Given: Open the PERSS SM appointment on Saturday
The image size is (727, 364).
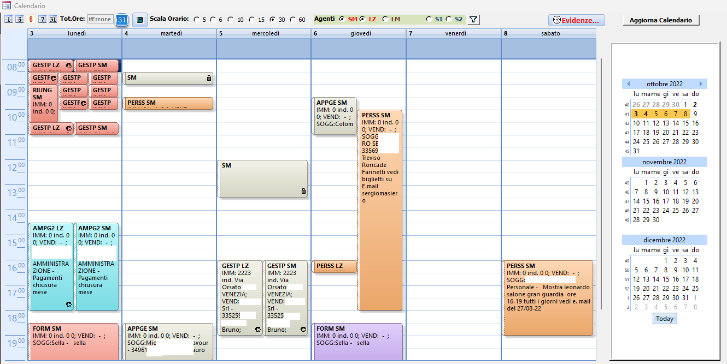Looking at the screenshot, I should [x=548, y=298].
